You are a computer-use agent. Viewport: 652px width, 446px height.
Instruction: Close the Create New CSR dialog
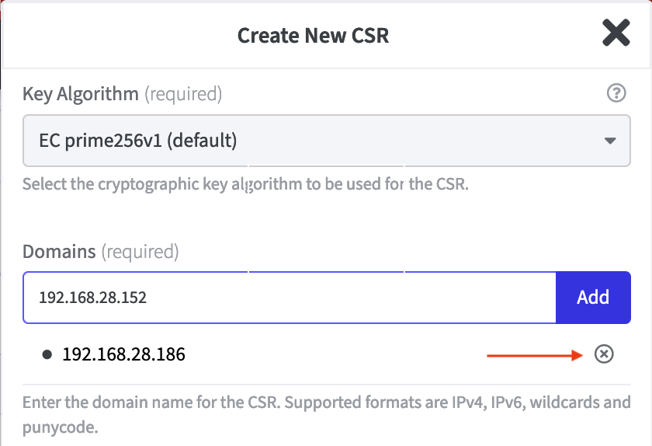[616, 33]
